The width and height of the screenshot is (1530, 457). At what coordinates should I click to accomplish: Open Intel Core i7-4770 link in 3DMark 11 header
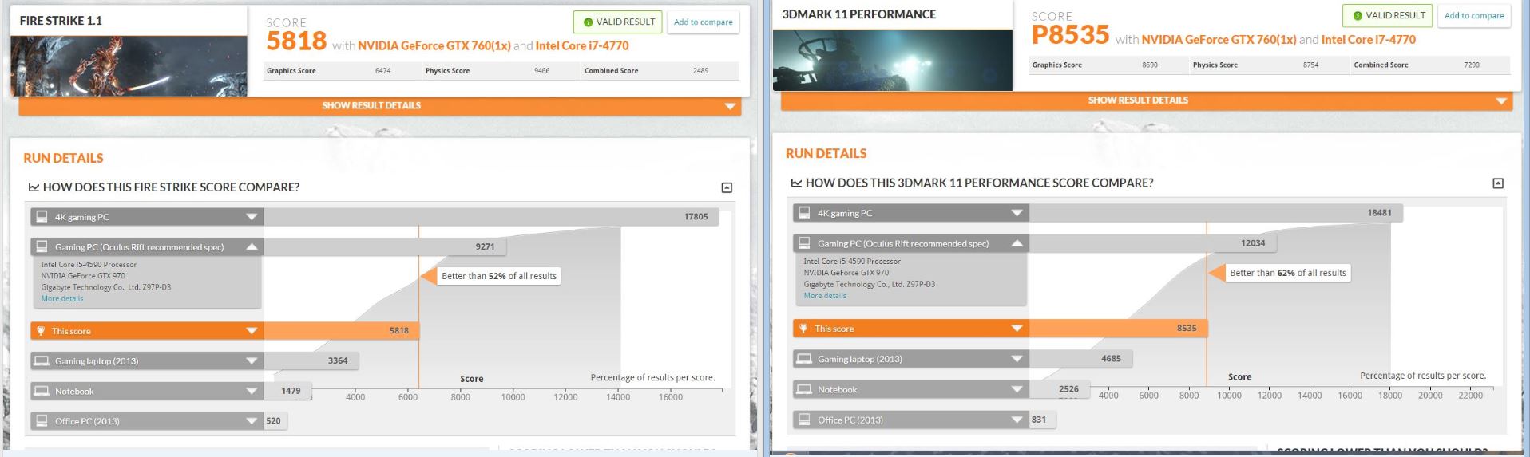click(1369, 40)
